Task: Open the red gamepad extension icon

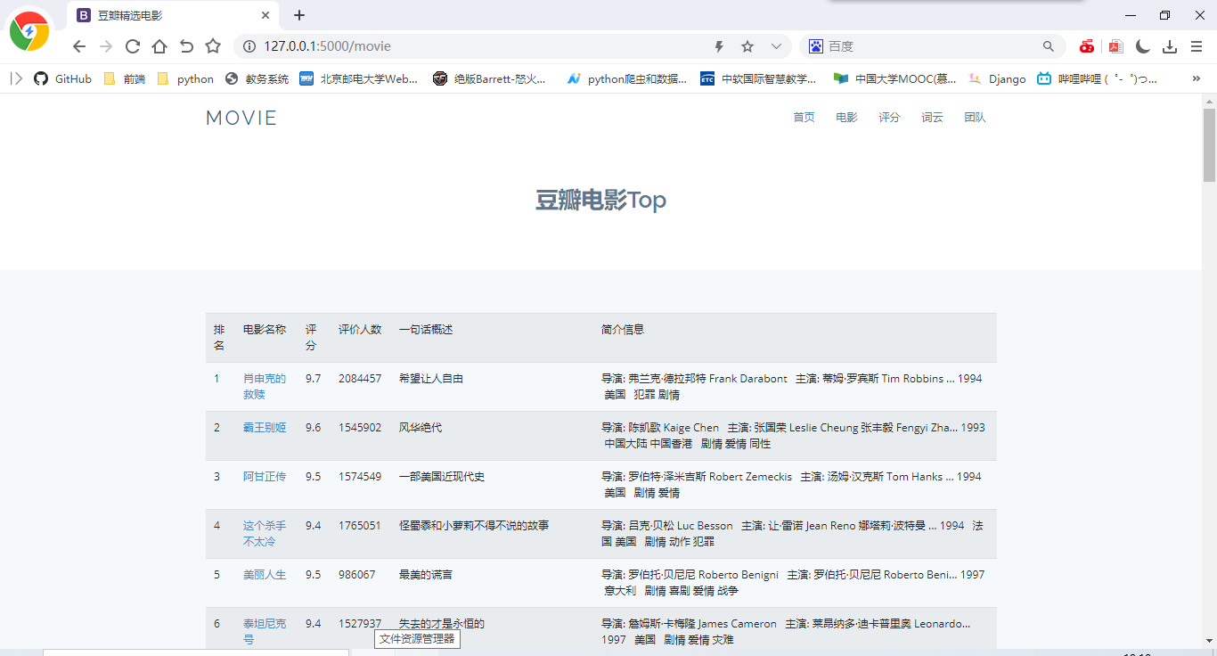Action: pos(1087,46)
